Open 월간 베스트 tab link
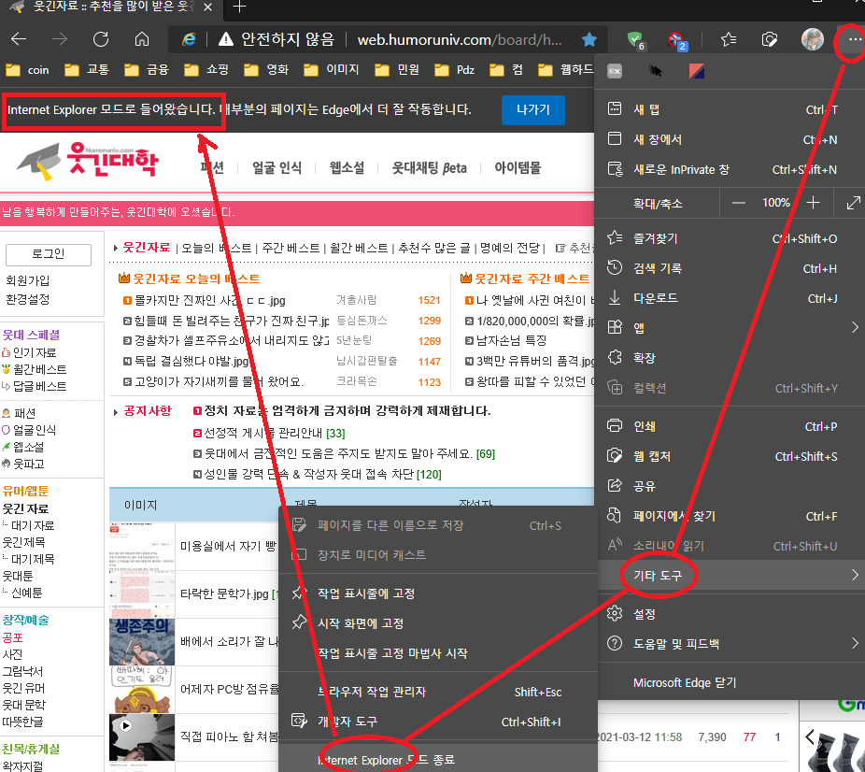 click(x=359, y=248)
